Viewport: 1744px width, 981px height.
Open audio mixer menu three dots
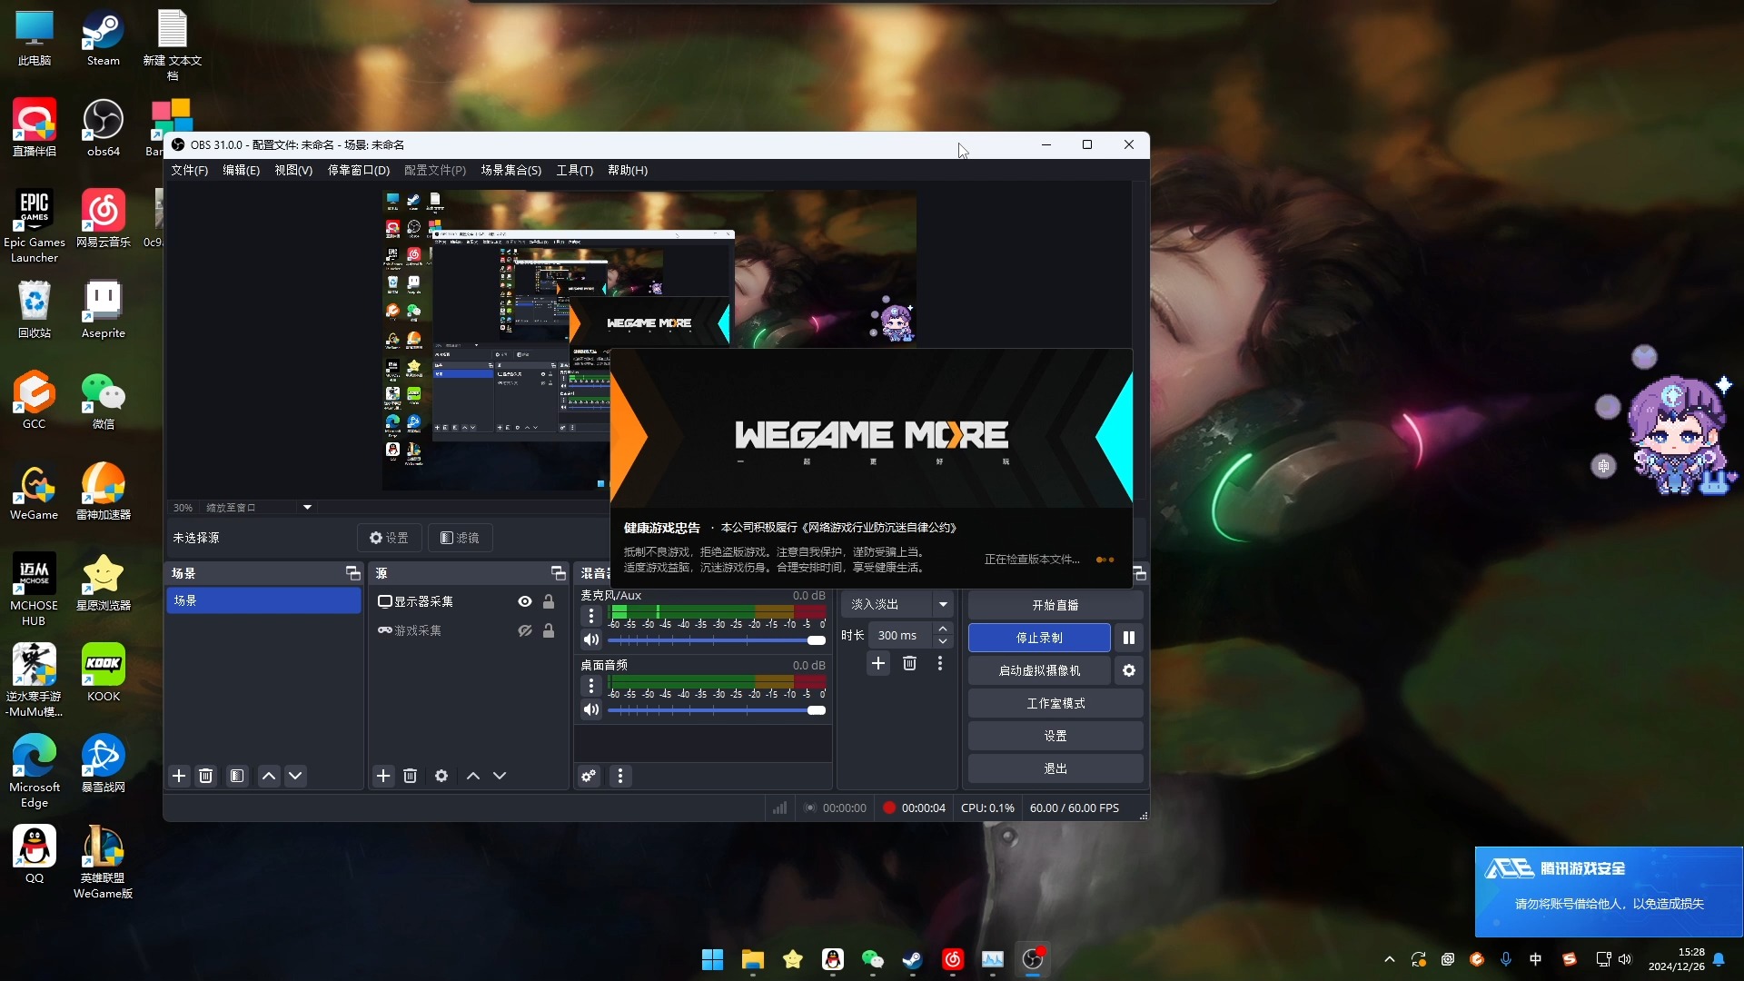coord(620,776)
